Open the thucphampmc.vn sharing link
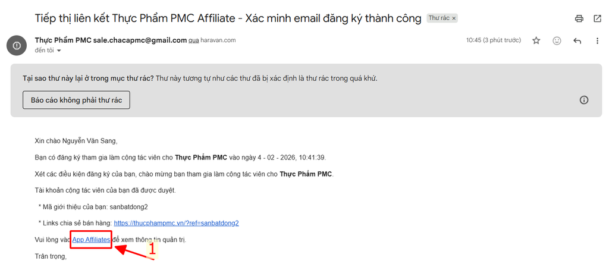Viewport: 609px width, 270px height. coord(176,223)
